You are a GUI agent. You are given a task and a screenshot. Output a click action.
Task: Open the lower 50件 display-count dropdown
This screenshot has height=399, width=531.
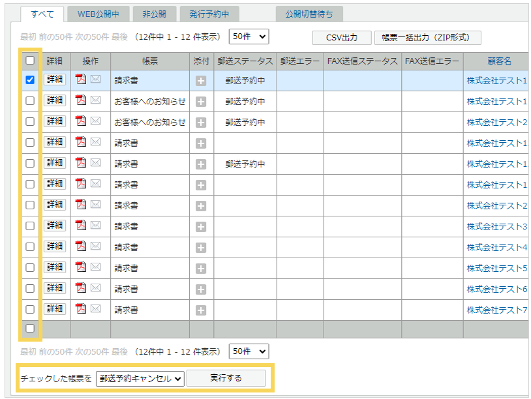click(x=248, y=351)
